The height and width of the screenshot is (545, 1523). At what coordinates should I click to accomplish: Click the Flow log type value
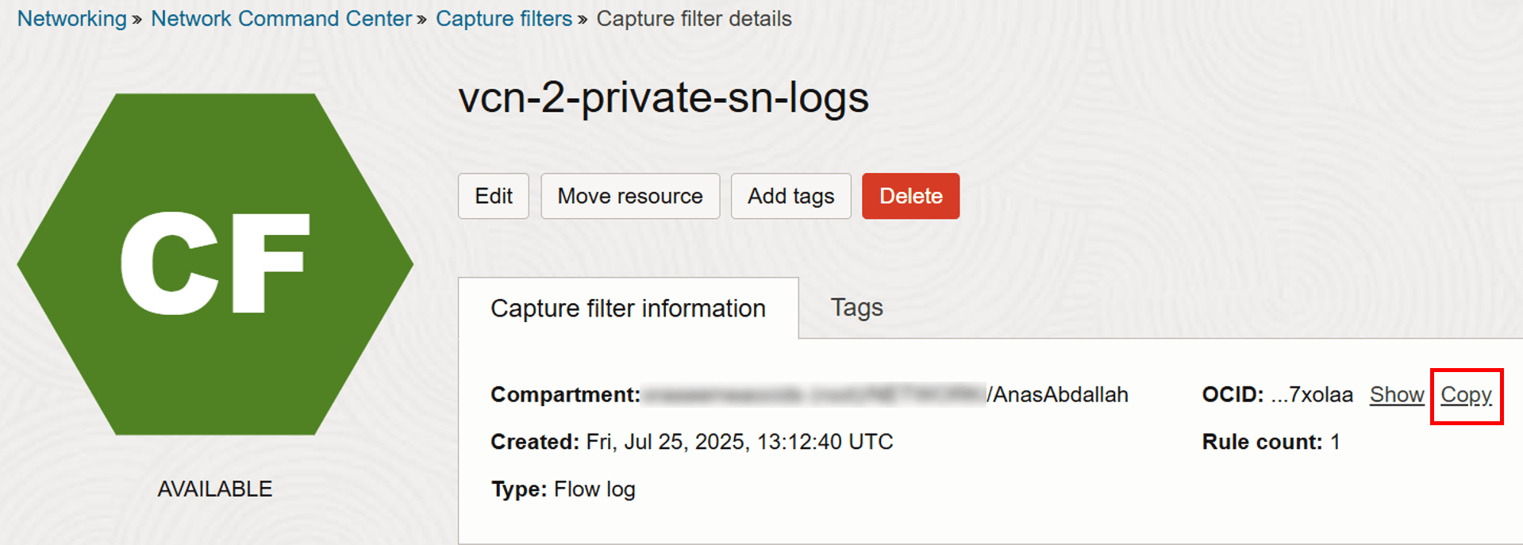click(x=594, y=489)
